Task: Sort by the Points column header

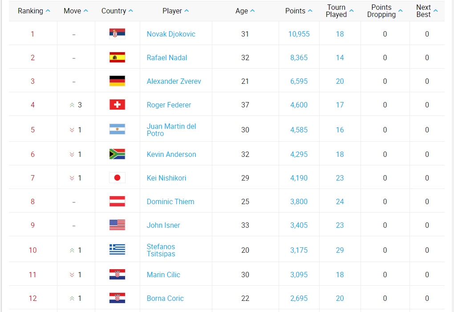Action: pyautogui.click(x=299, y=11)
